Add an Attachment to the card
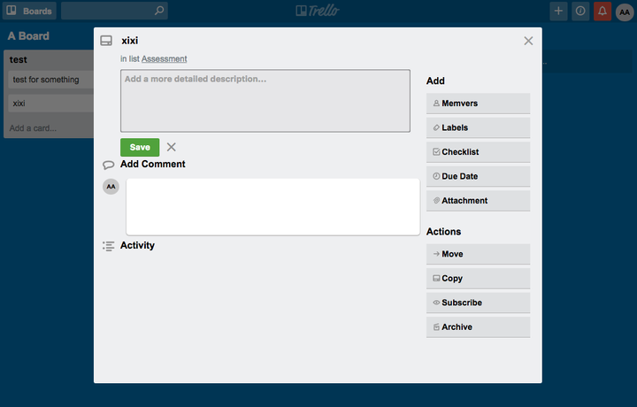This screenshot has width=637, height=407. [478, 201]
